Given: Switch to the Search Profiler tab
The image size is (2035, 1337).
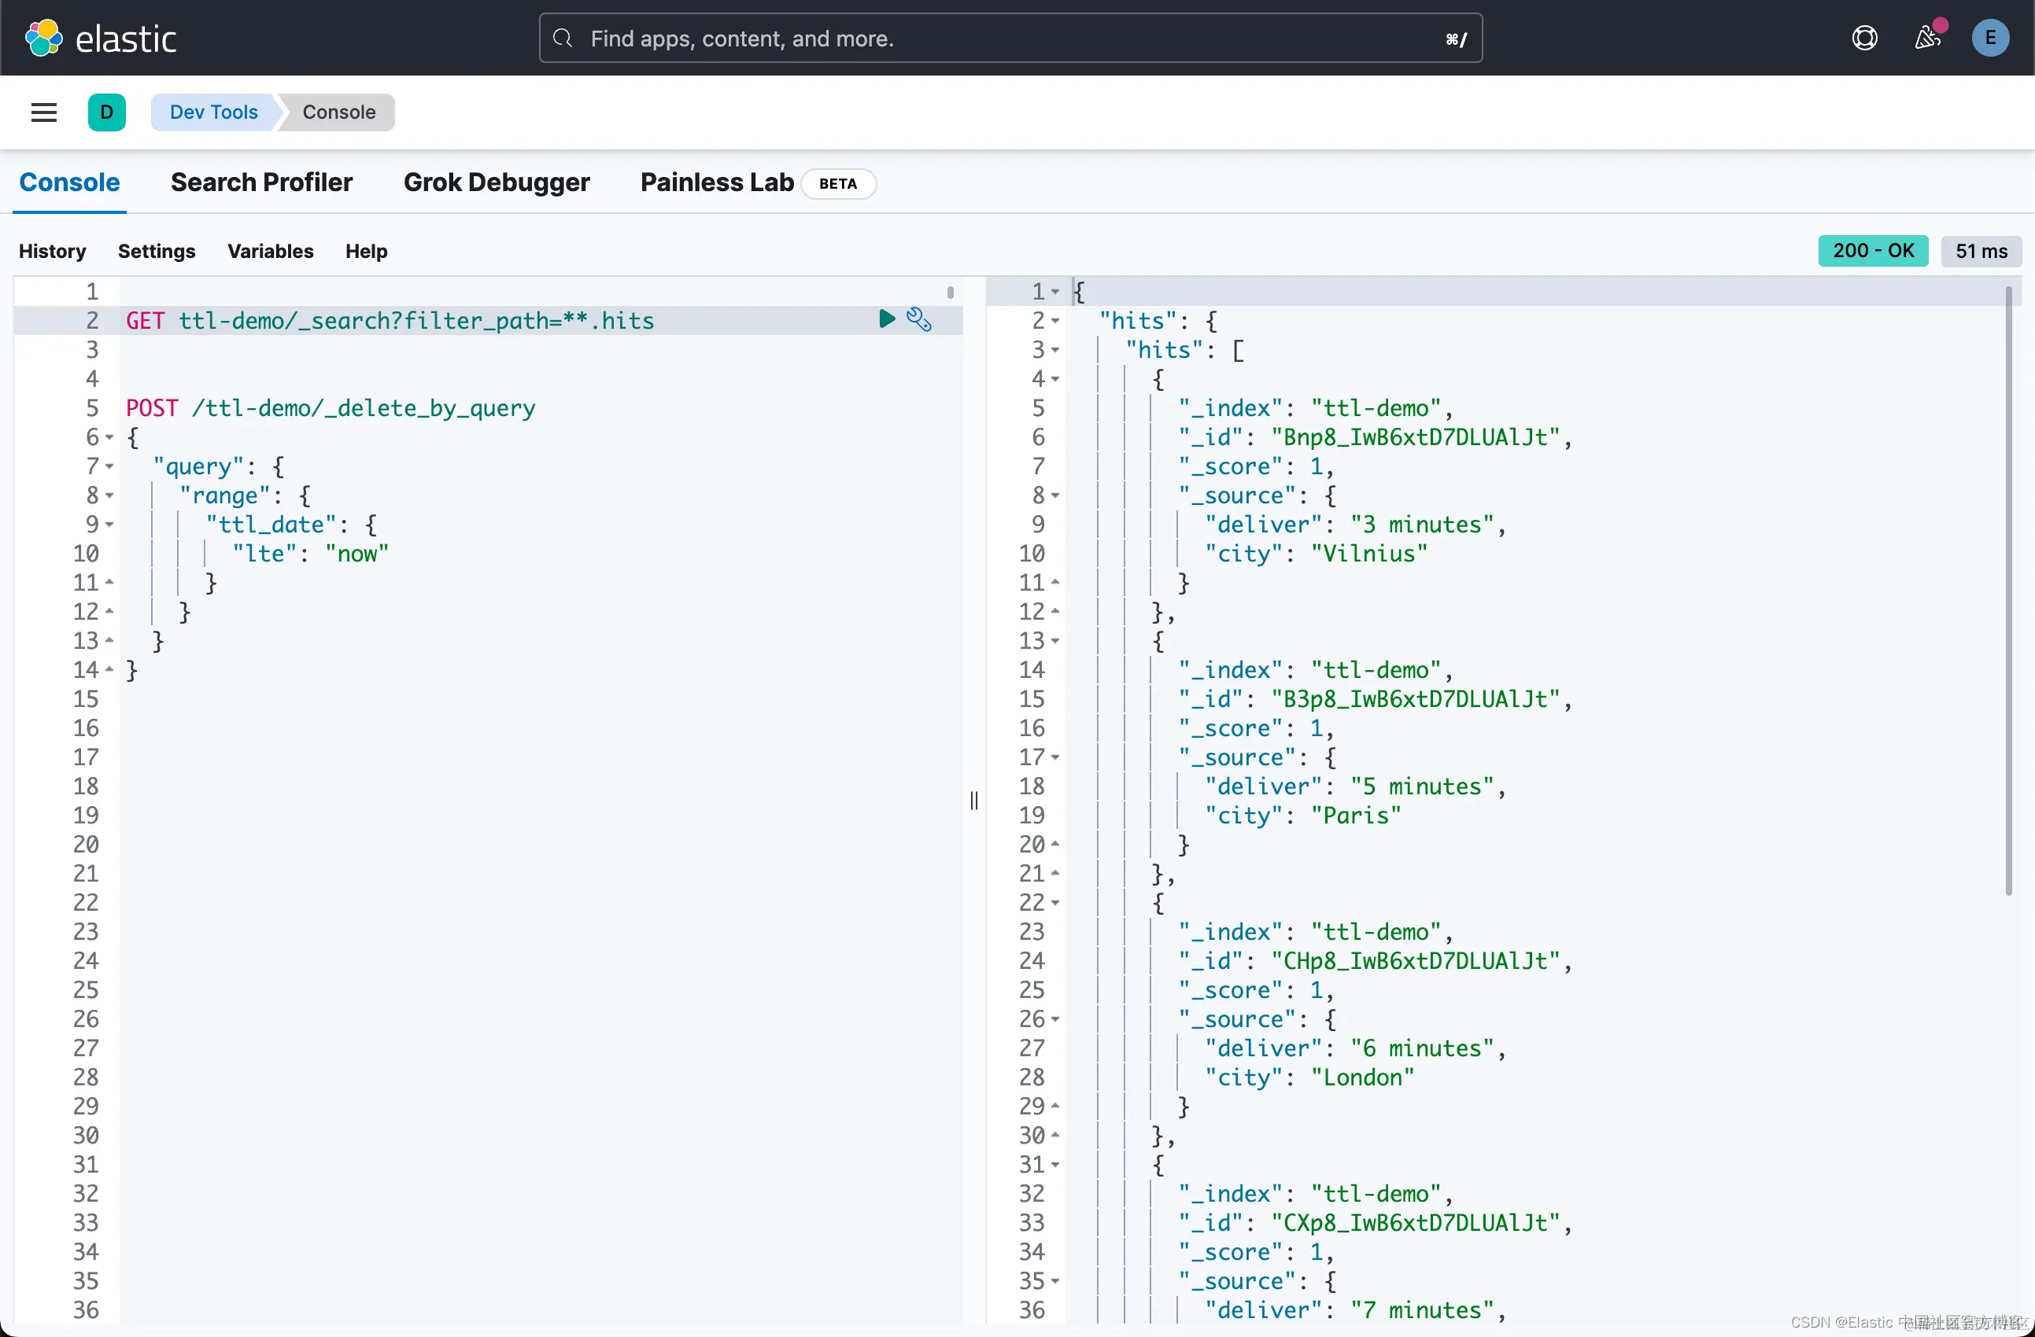Looking at the screenshot, I should pos(260,182).
